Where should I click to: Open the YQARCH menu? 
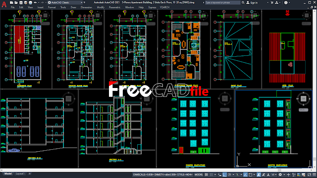pos(164,7)
